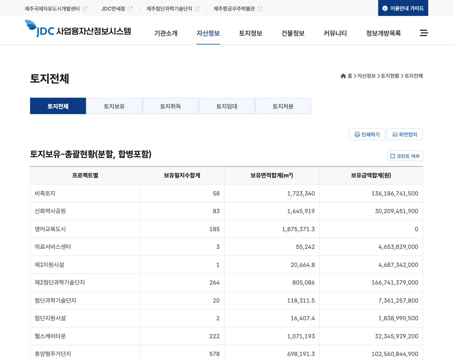Switch to the 토지취득 tab
This screenshot has height=362, width=453.
coord(171,106)
